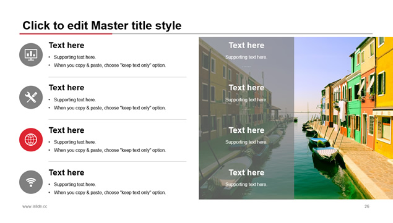Select top 'Supporting text here.' on gray overlay

[246, 57]
